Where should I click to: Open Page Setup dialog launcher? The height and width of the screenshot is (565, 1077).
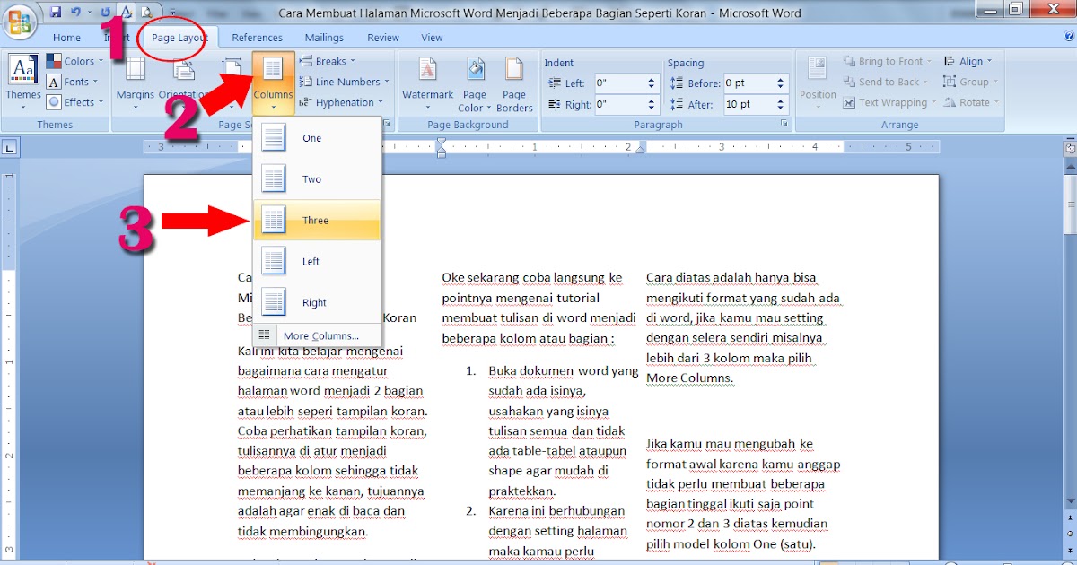tap(387, 124)
